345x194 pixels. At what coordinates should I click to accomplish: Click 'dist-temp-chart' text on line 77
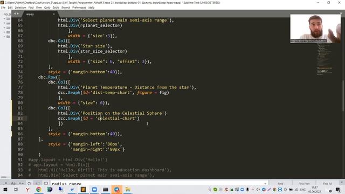111,93
